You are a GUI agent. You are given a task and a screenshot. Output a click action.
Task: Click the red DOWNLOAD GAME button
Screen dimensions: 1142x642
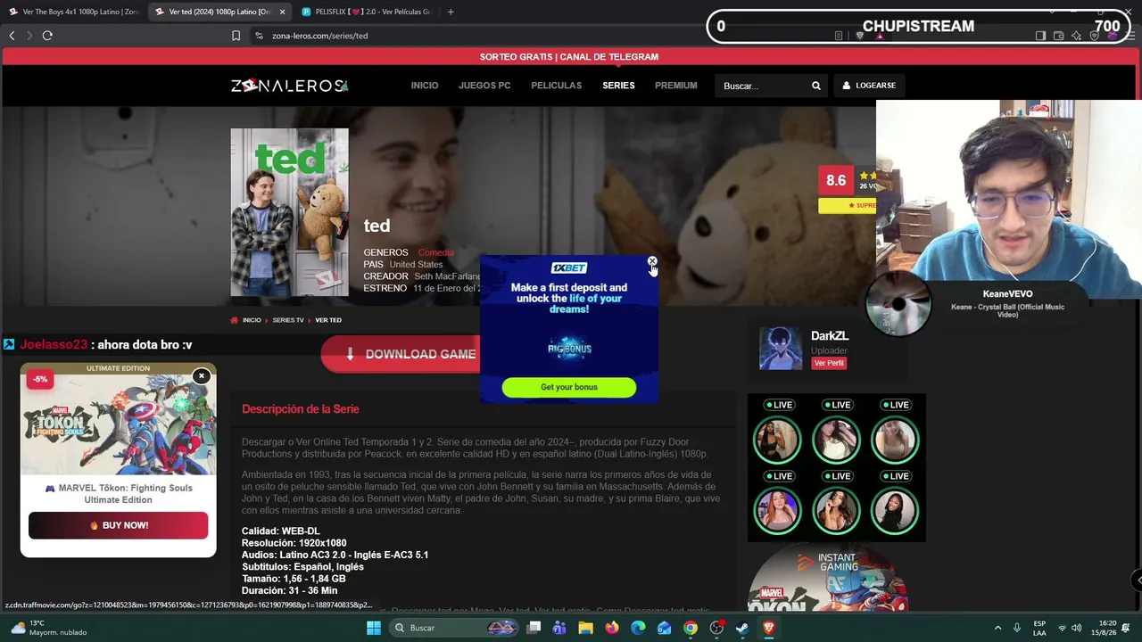click(x=400, y=354)
